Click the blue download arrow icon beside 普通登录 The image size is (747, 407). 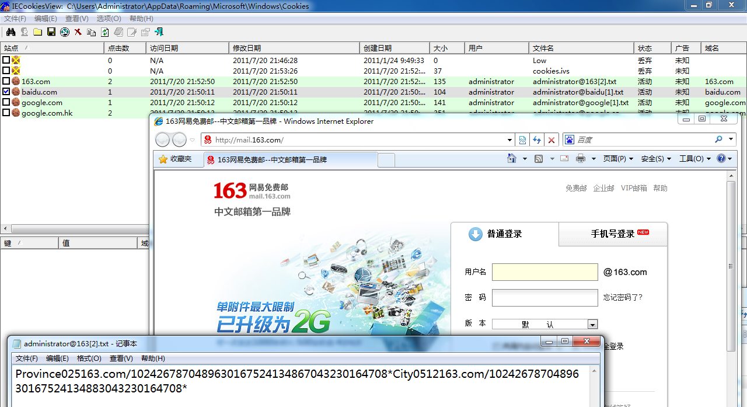coord(476,234)
